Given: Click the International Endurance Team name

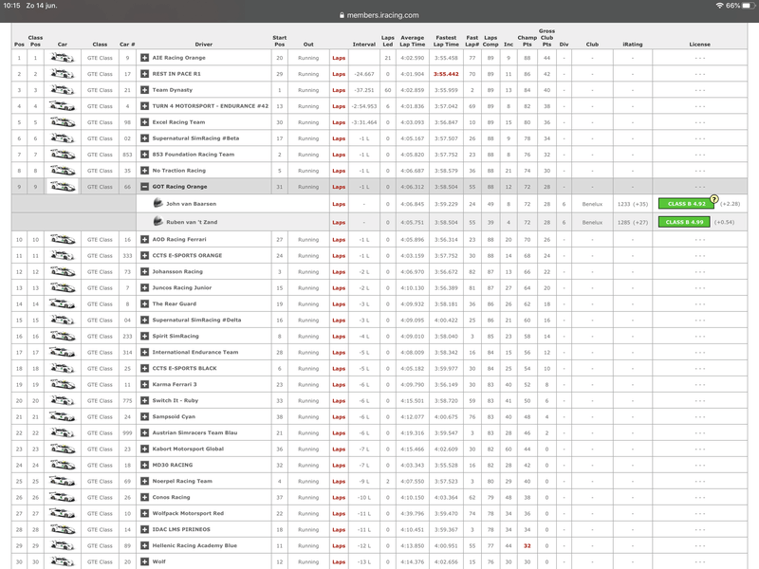Looking at the screenshot, I should (x=195, y=352).
